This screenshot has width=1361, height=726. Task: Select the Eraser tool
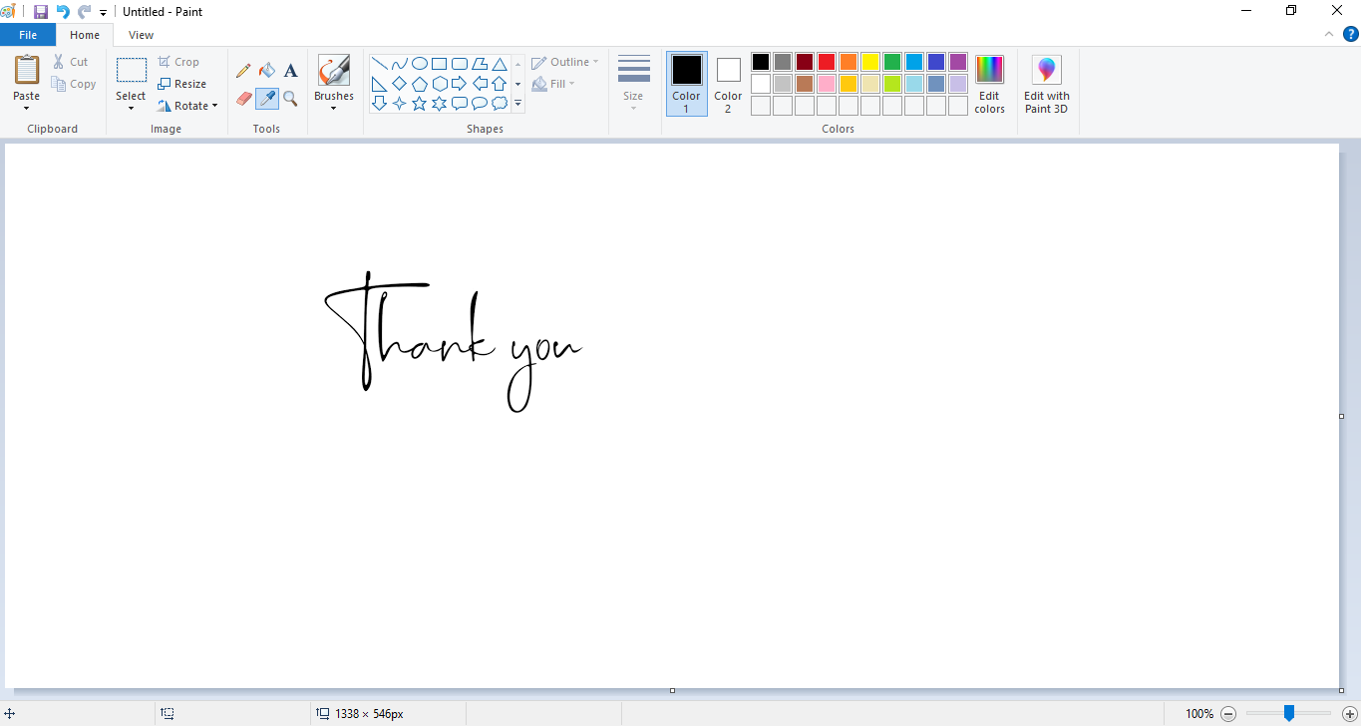[243, 99]
